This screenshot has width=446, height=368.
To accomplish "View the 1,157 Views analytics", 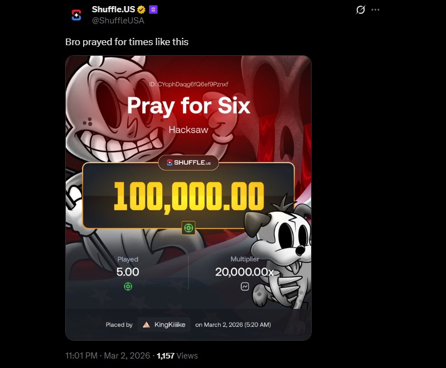I will (177, 356).
